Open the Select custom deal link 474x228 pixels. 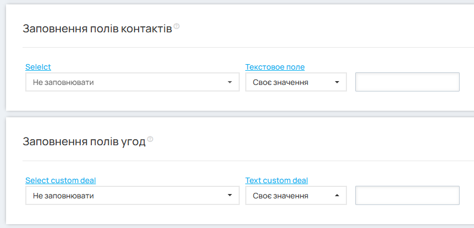[x=64, y=180]
